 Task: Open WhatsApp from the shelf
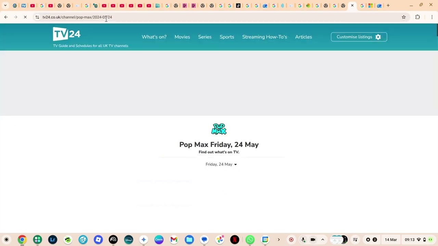pyautogui.click(x=250, y=240)
